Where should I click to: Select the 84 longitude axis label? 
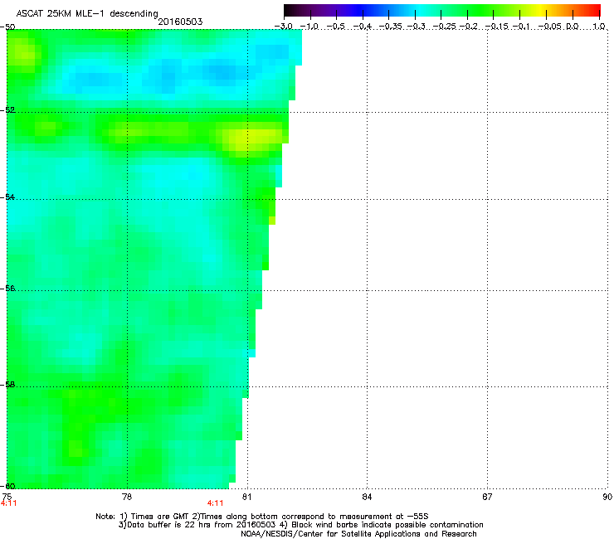click(x=367, y=497)
